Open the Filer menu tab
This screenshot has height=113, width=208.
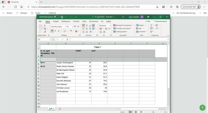tap(40, 21)
